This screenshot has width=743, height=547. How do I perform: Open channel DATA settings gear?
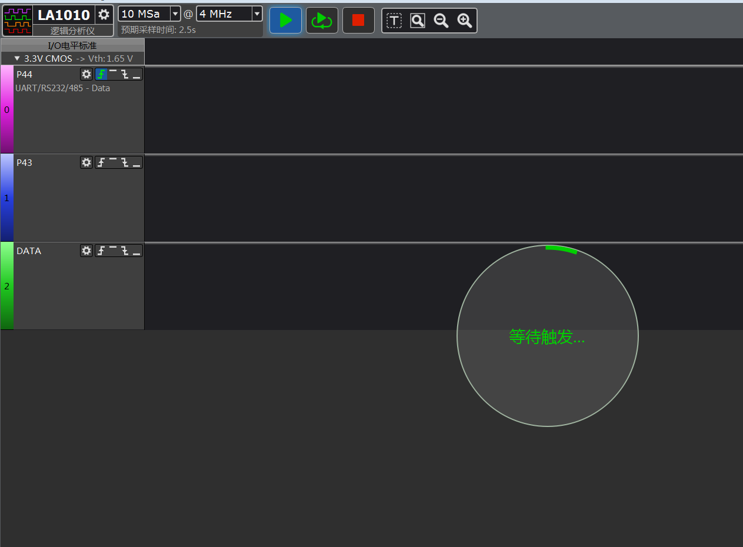[86, 251]
